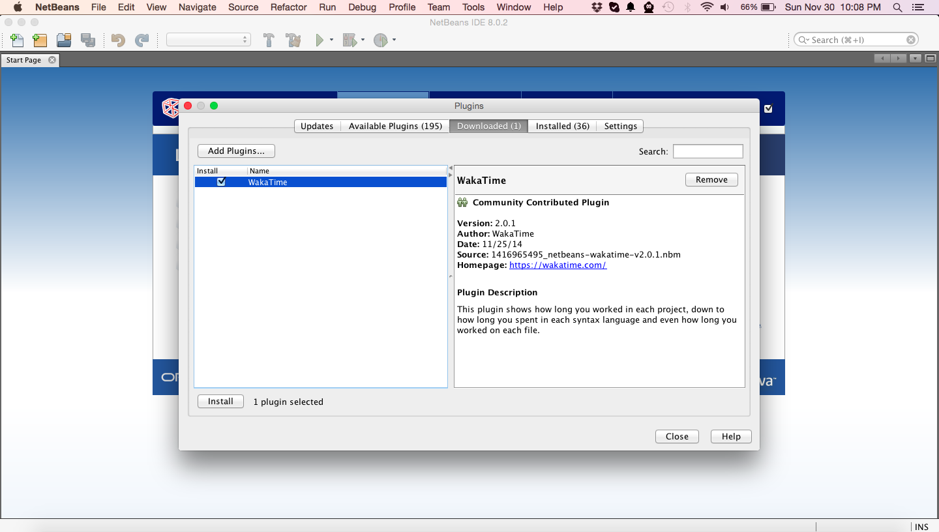Screen dimensions: 939x532
Task: Open the File menu
Action: pos(98,7)
